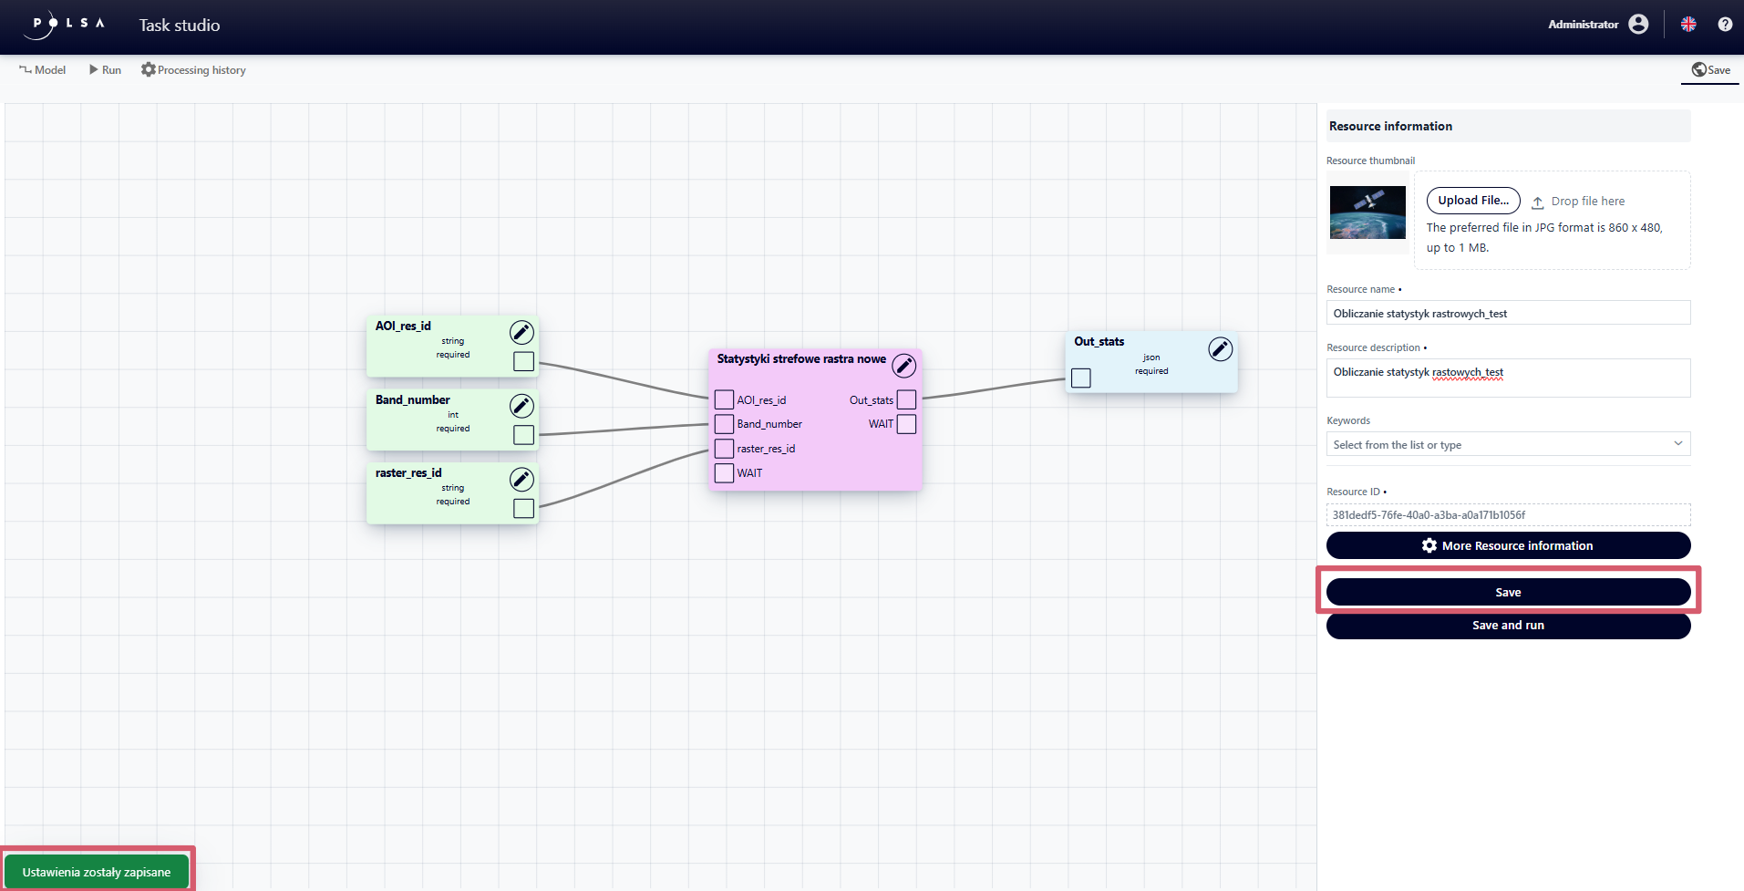Open help via question mark icon
The width and height of the screenshot is (1744, 891).
click(1725, 25)
